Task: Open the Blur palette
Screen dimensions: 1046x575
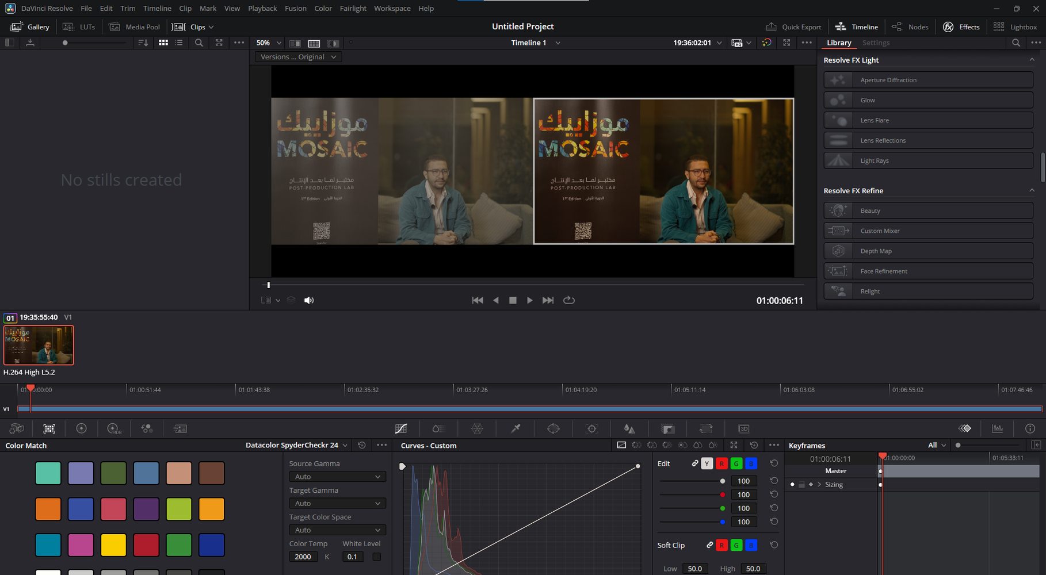Action: pos(629,428)
